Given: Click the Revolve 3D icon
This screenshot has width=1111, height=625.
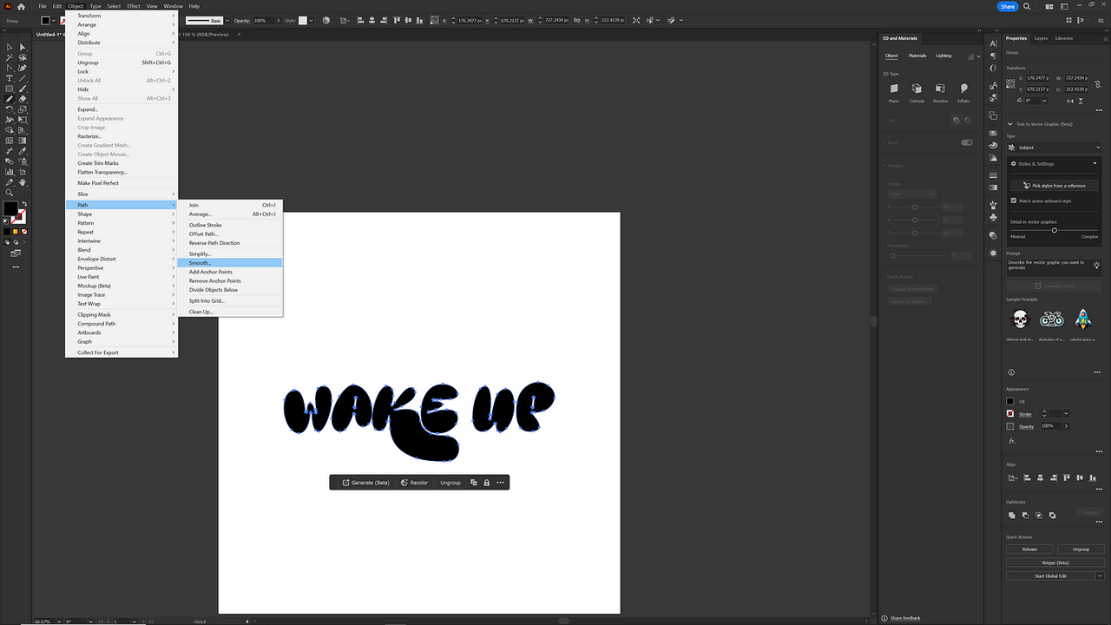Looking at the screenshot, I should click(941, 90).
